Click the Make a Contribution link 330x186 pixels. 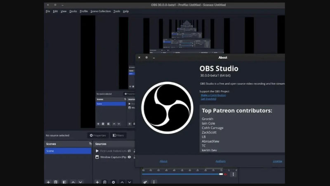click(213, 95)
